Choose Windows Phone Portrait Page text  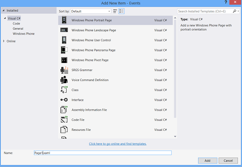click(92, 20)
